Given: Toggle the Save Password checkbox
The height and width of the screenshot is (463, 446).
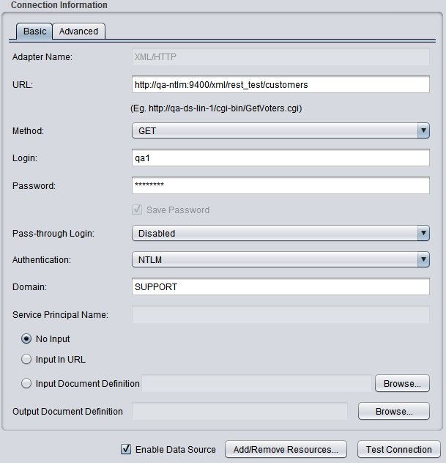Looking at the screenshot, I should pos(137,210).
